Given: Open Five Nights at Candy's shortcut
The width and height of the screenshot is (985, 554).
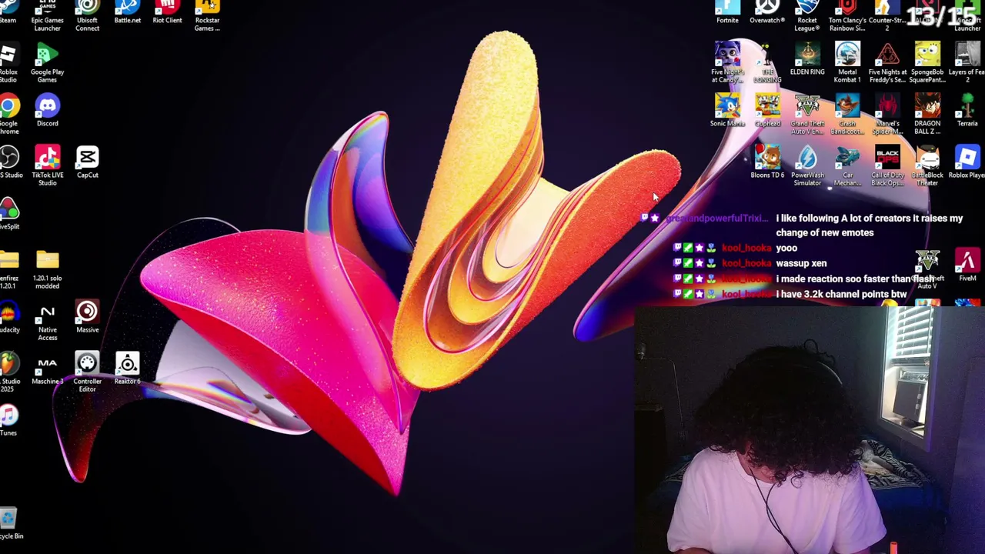Looking at the screenshot, I should pos(727,64).
